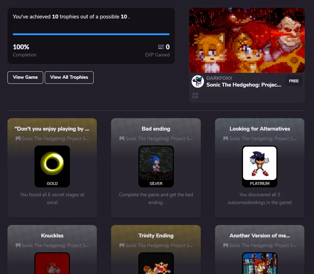Click the EXP icon beside zero
Screen dimensions: 314x274
click(161, 47)
